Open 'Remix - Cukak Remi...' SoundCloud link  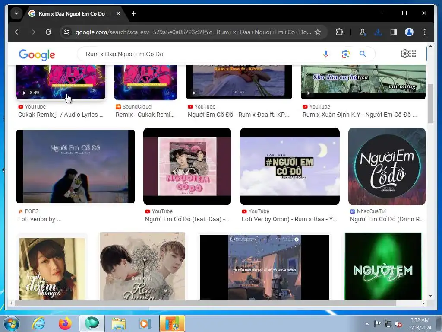click(145, 115)
